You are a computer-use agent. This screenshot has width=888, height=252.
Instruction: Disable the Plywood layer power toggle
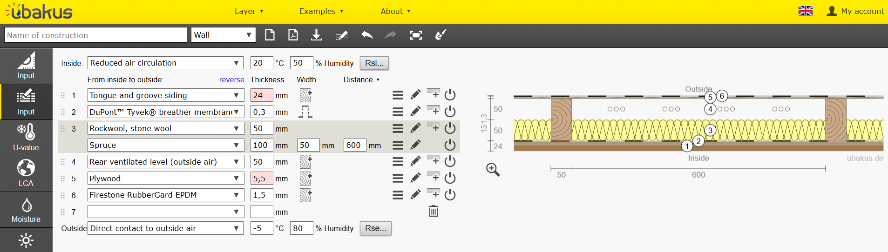point(450,178)
